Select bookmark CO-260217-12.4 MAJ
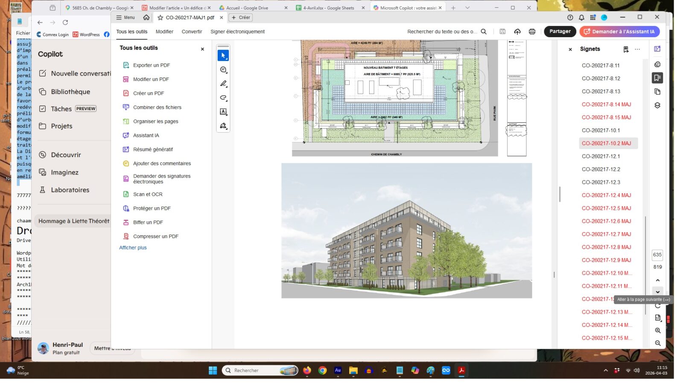 [x=607, y=195]
